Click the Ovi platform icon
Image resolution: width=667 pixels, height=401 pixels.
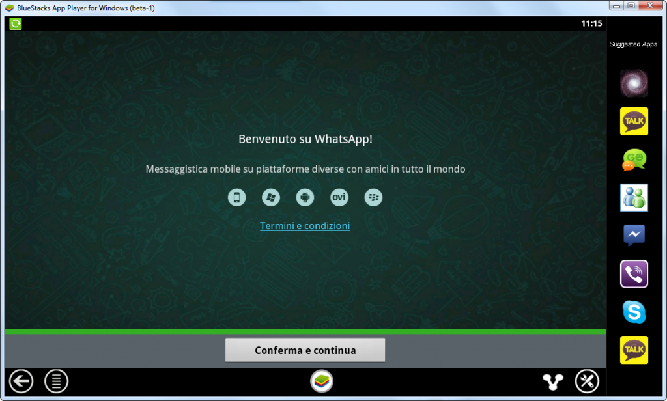339,197
